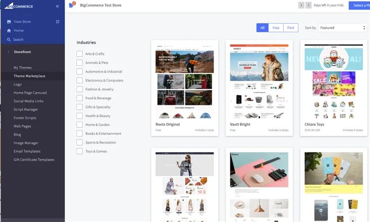Screen dimensions: 370x222
Task: Click the Home house icon
Action: tap(9, 31)
